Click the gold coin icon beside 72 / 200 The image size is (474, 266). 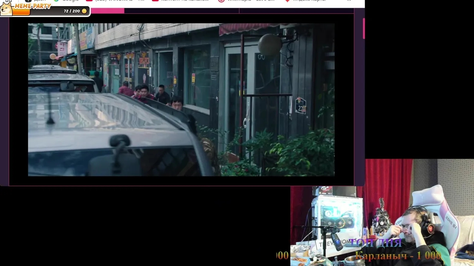(84, 11)
